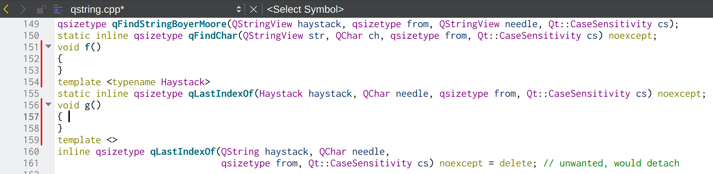Go forward using the right arrow
Viewport: 713px width, 174px height.
[23, 9]
